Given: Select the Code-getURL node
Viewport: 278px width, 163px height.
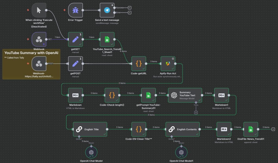Looking at the screenshot, I should 139,64.
